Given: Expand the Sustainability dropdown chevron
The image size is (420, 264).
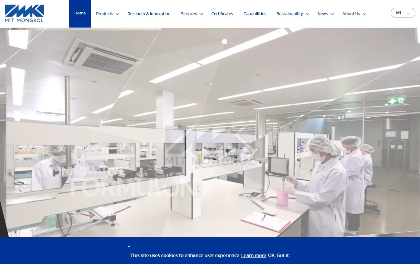Looking at the screenshot, I should click(x=307, y=14).
